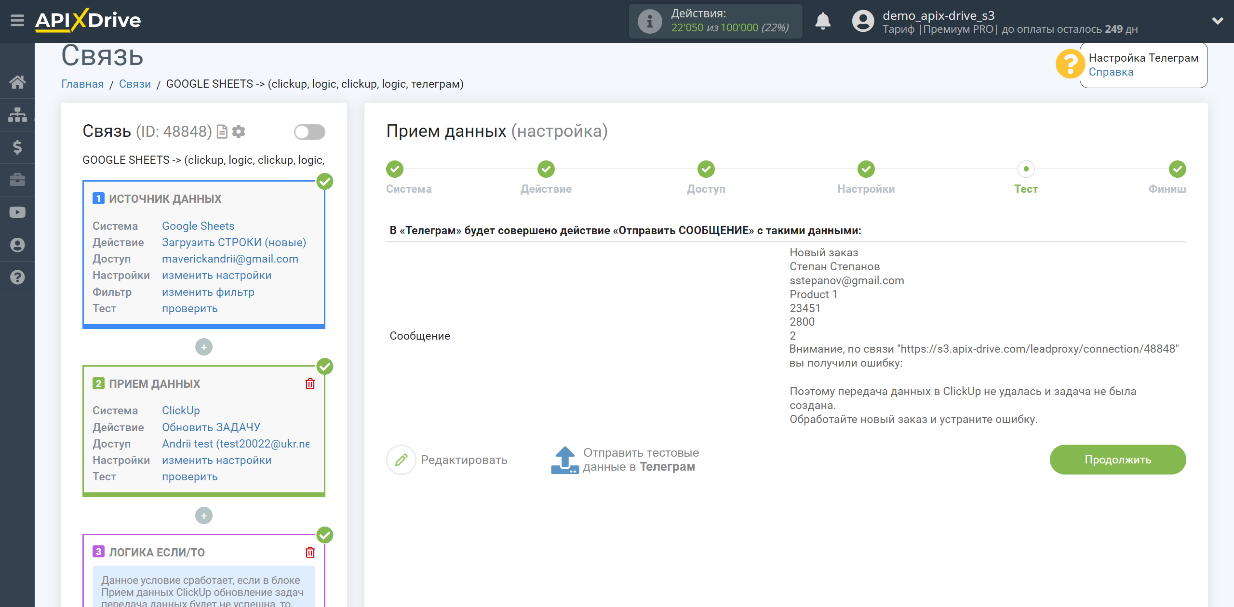Click the ApiX-Drive logo

pos(88,21)
